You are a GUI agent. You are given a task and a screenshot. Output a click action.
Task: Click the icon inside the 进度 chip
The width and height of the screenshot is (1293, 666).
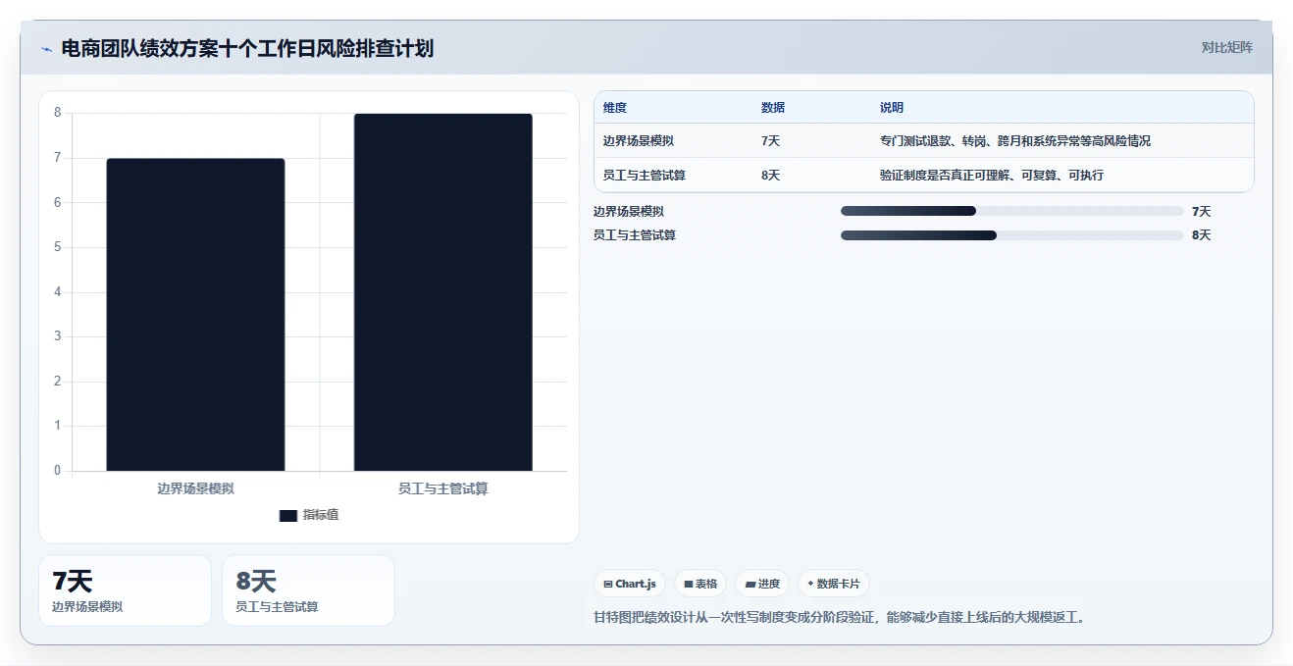pos(750,584)
